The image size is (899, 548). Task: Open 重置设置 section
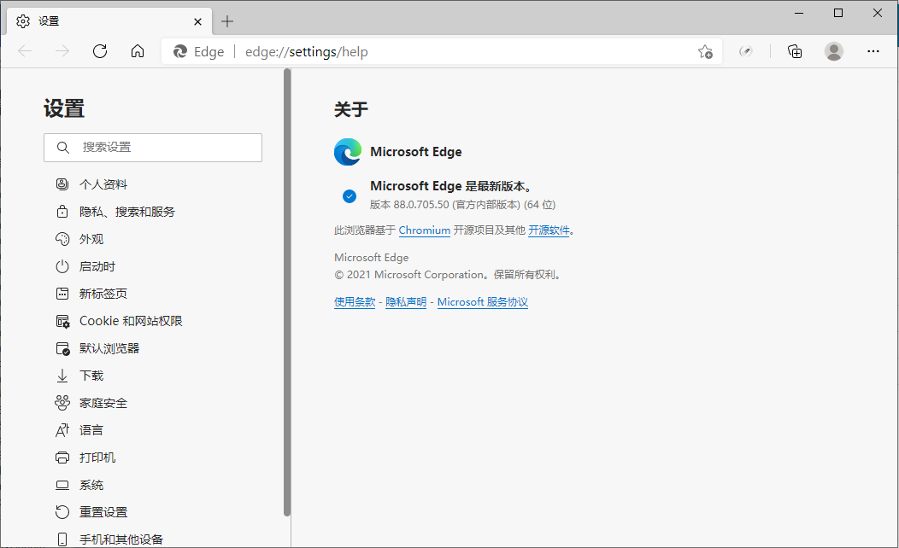pyautogui.click(x=103, y=512)
